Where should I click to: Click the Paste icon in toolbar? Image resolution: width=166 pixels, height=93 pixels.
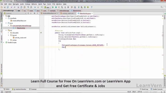(x=24, y=7)
